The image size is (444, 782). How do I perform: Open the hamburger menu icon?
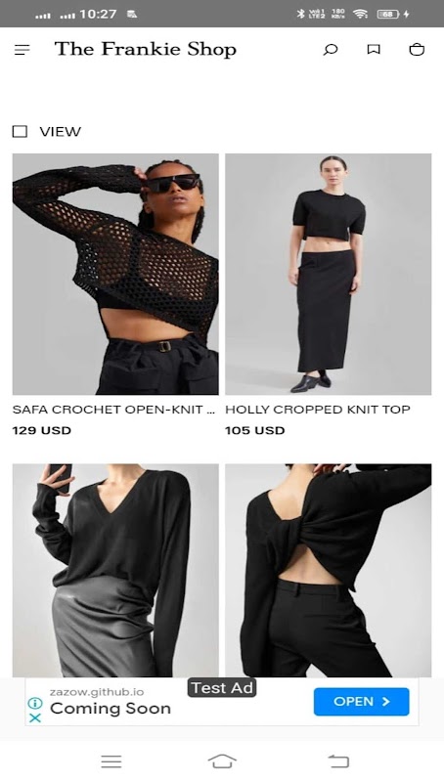coord(22,50)
